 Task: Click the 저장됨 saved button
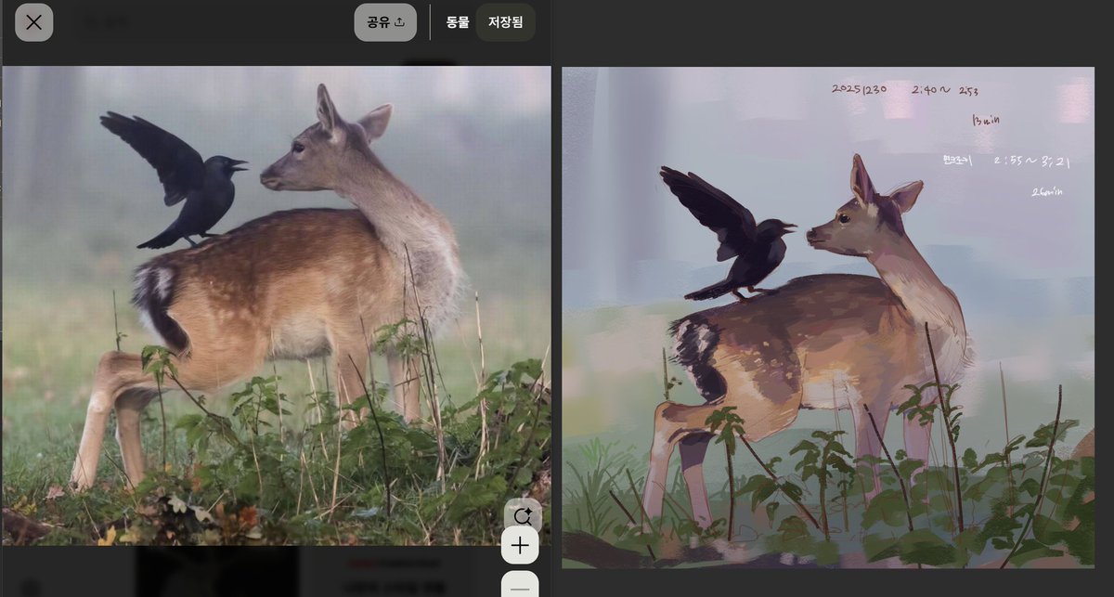tap(505, 22)
